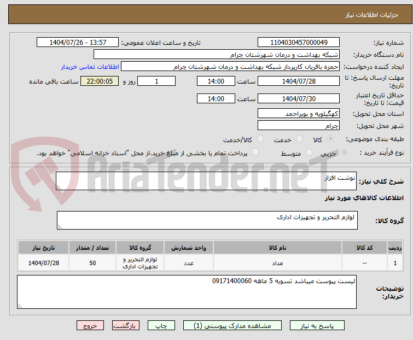Click the خروج exit button
This screenshot has height=340, width=413.
(x=90, y=326)
